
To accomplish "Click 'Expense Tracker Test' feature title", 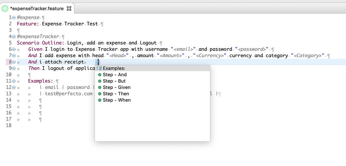I will pos(70,24).
